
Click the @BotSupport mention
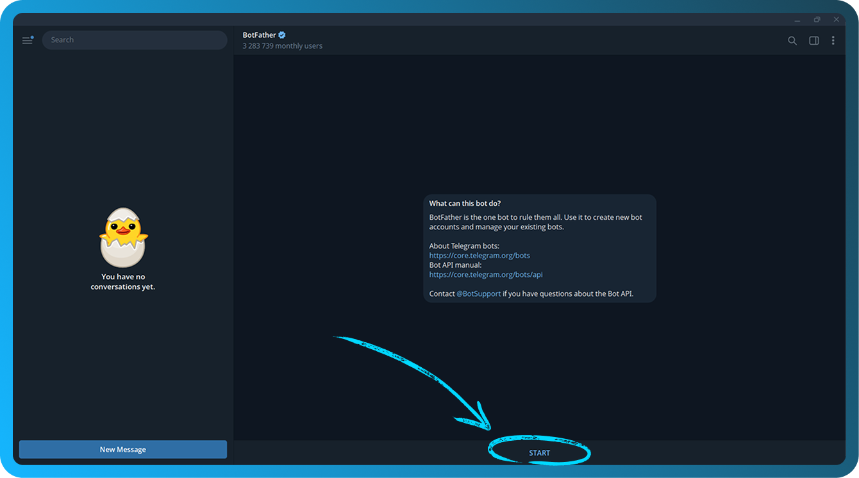click(478, 294)
